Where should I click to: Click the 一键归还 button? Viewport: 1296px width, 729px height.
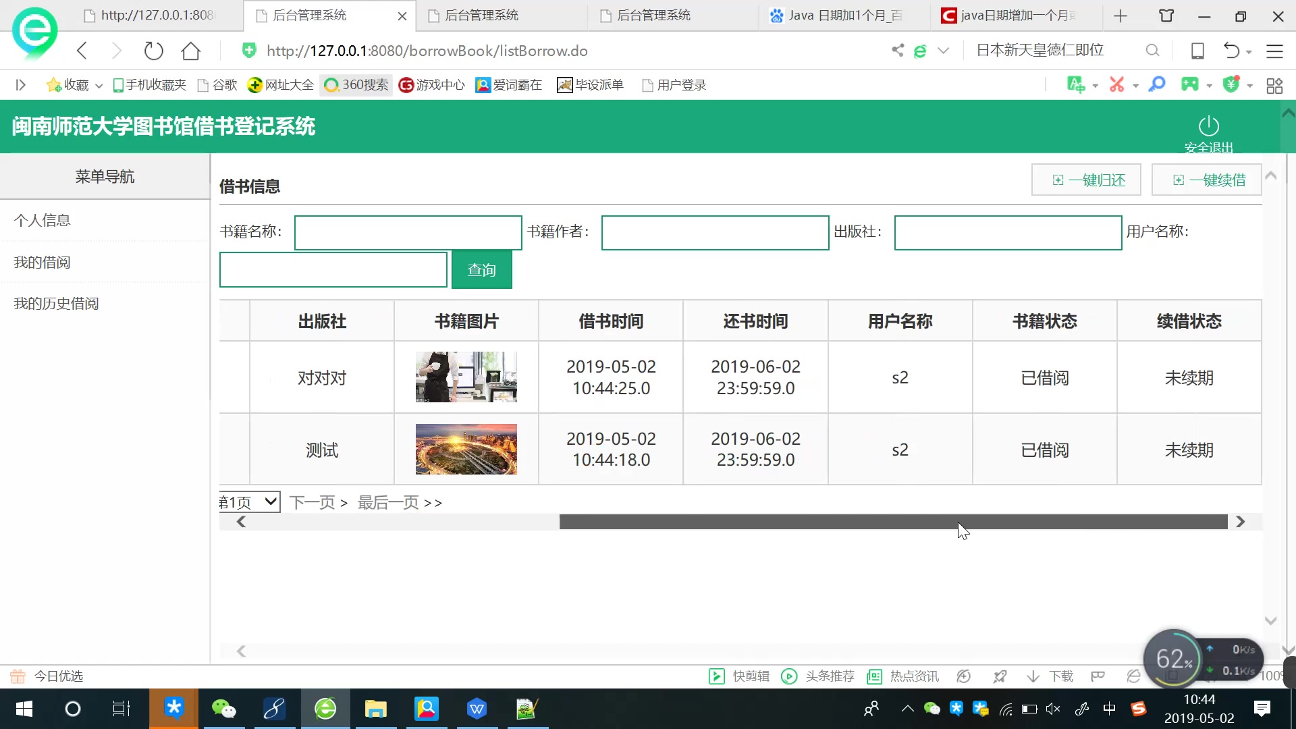(x=1085, y=180)
